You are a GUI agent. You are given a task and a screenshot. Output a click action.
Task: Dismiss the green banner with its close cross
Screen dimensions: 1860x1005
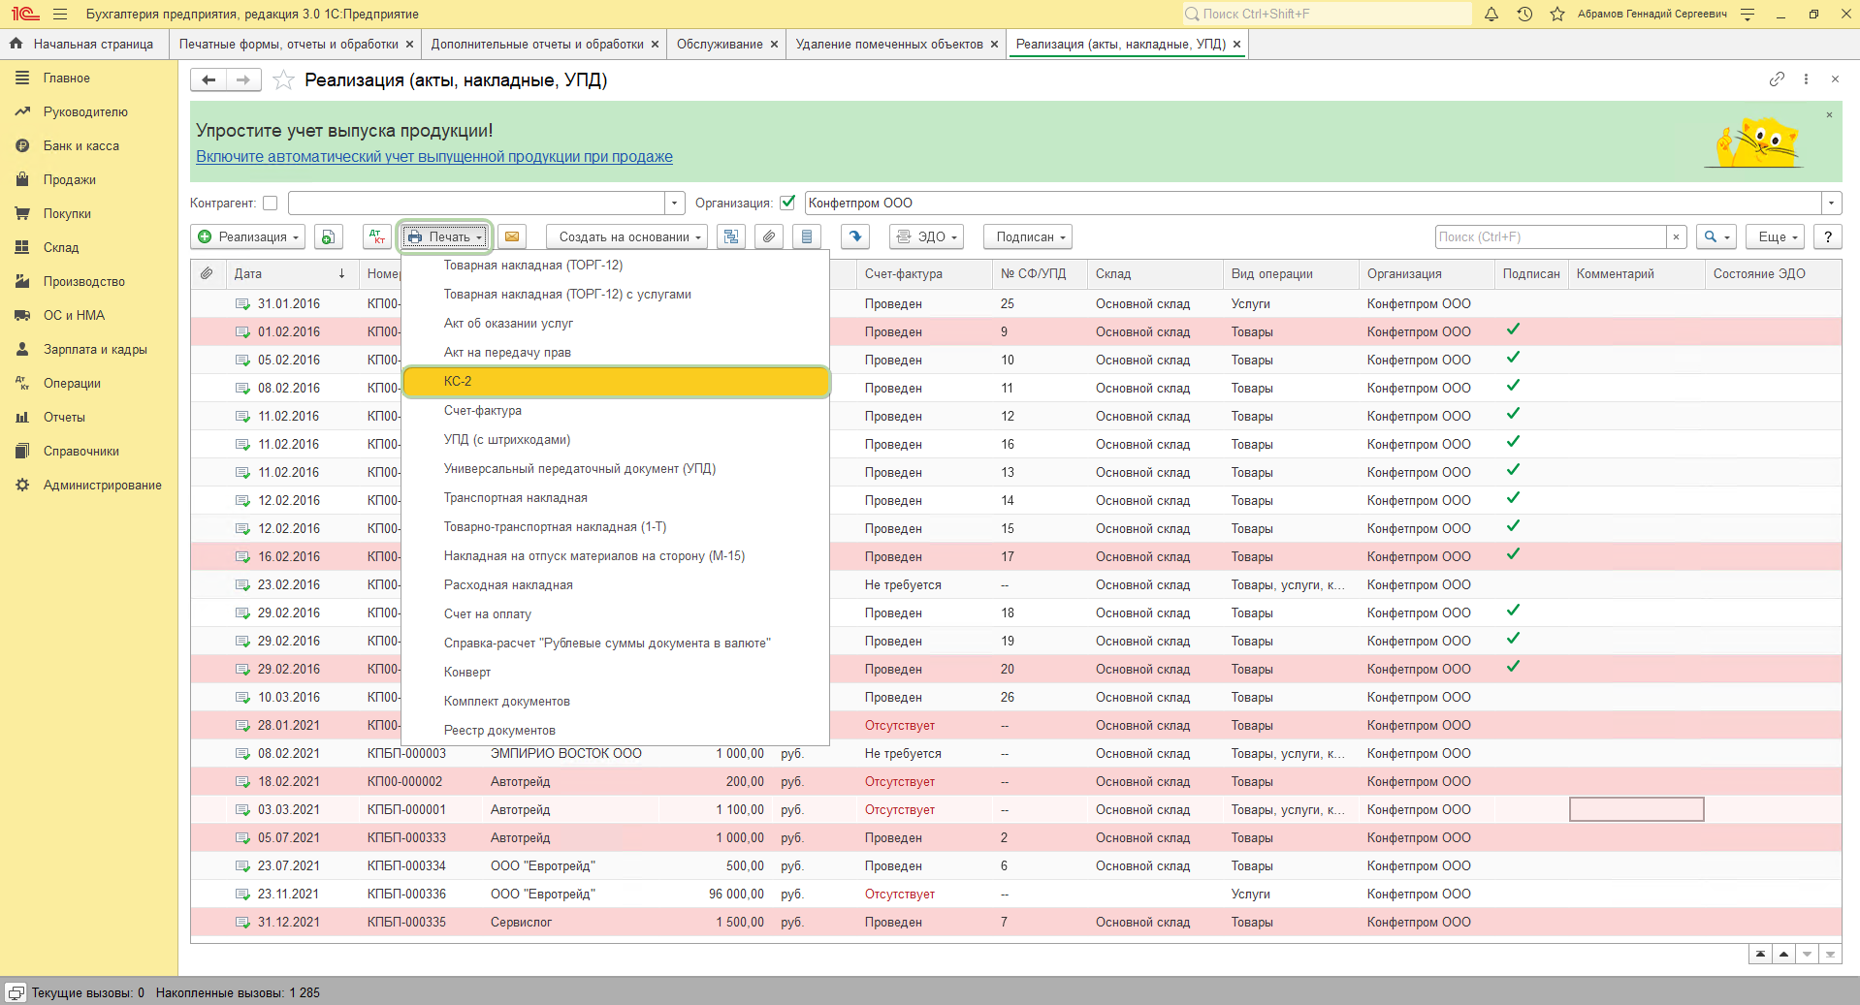(1830, 115)
